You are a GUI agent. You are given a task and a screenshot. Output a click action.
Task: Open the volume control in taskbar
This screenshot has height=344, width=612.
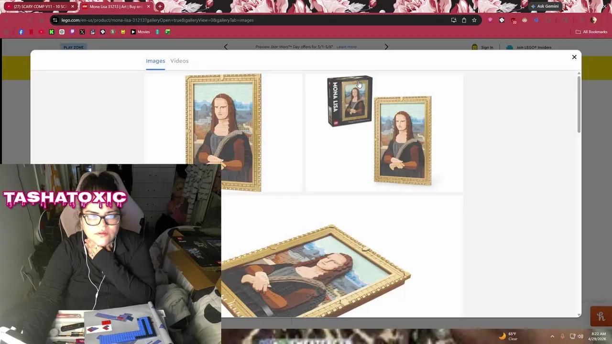point(580,336)
